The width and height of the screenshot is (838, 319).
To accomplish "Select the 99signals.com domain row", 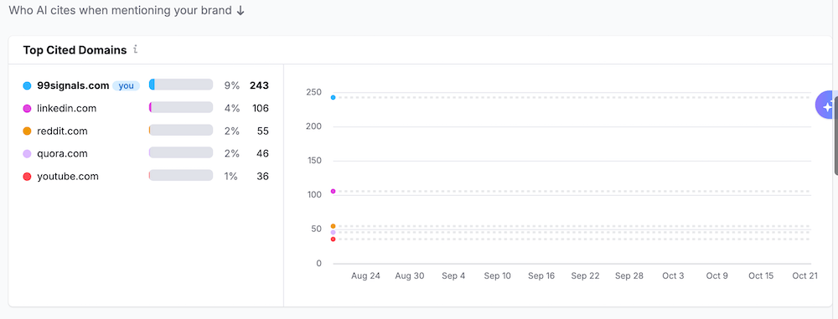I will point(146,85).
